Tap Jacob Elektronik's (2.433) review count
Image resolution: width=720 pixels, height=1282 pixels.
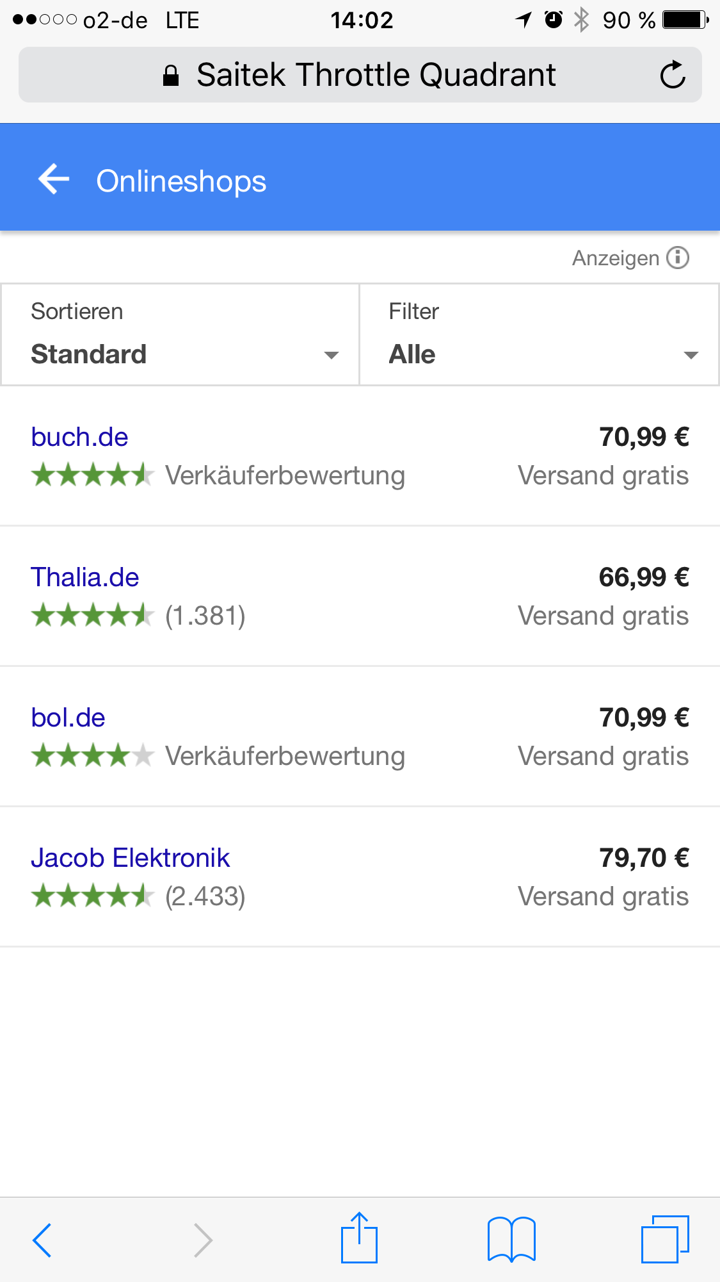205,896
